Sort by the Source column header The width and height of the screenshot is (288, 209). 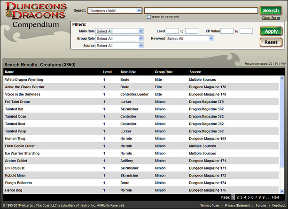click(x=195, y=72)
